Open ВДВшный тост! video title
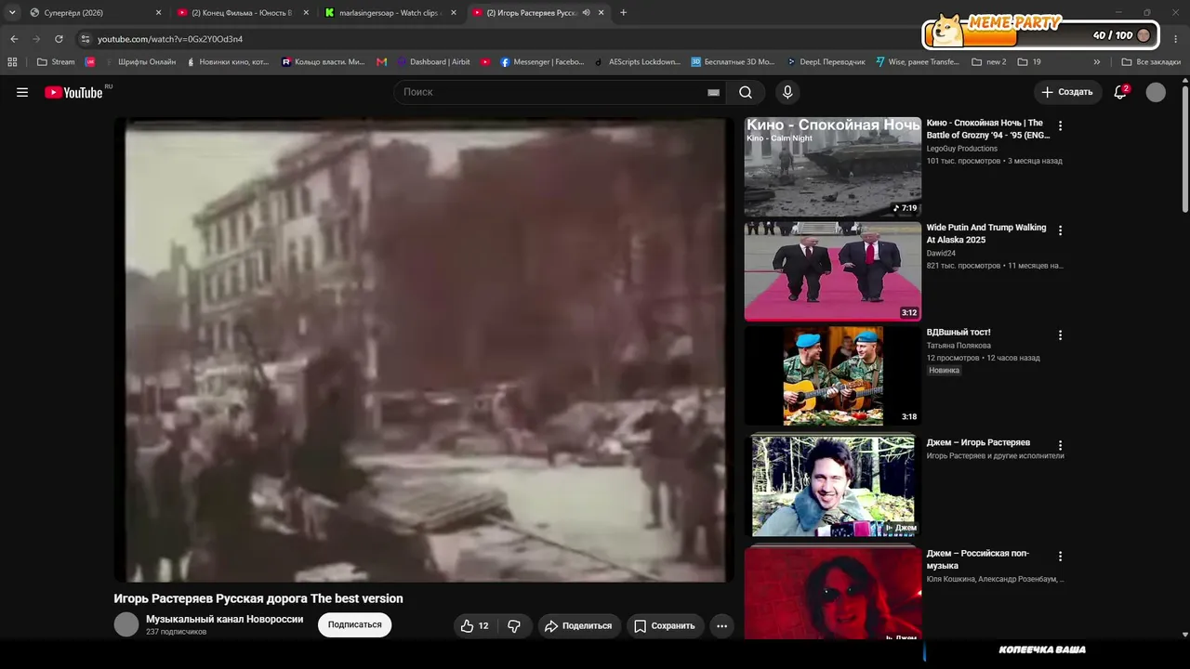 [x=959, y=332]
